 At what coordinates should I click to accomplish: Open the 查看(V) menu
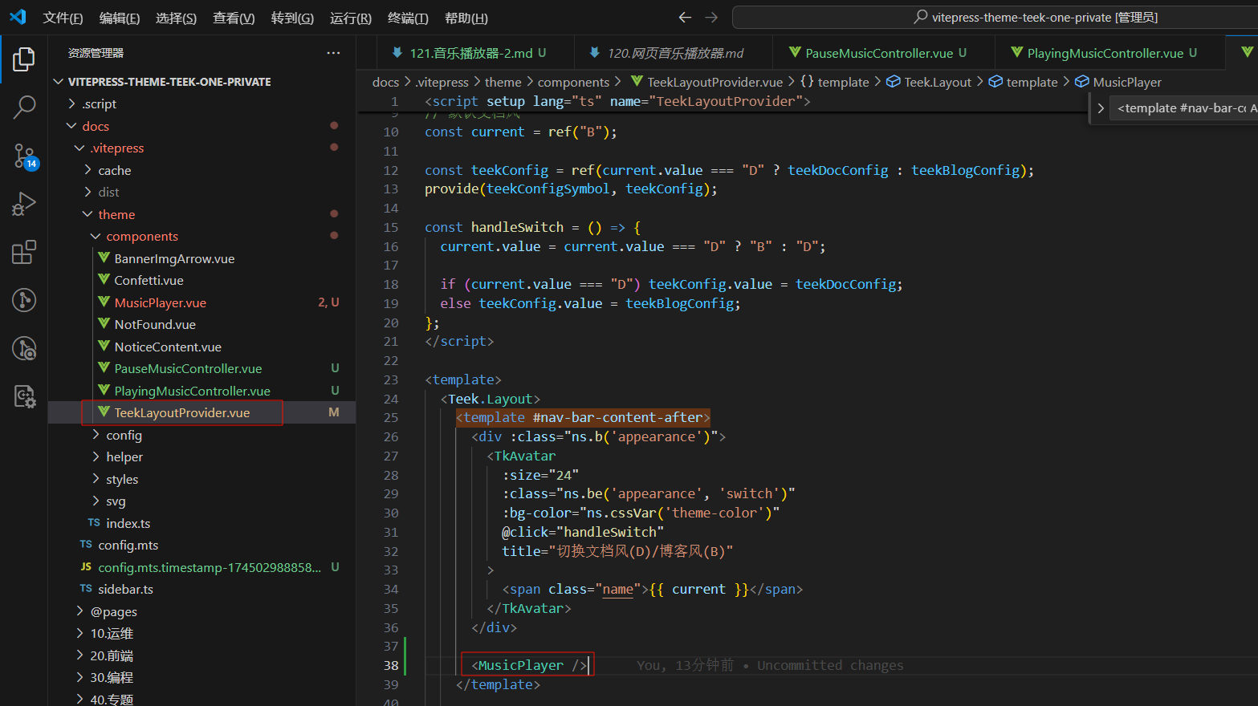(x=234, y=18)
